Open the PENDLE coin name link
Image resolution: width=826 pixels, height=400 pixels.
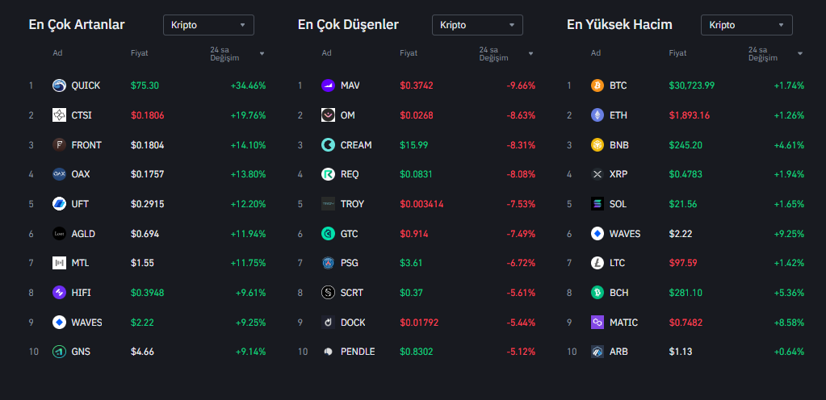pos(358,352)
